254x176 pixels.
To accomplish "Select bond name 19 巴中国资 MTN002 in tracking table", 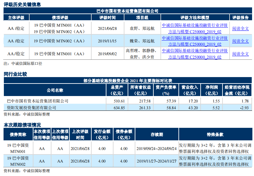I will coord(18,161).
